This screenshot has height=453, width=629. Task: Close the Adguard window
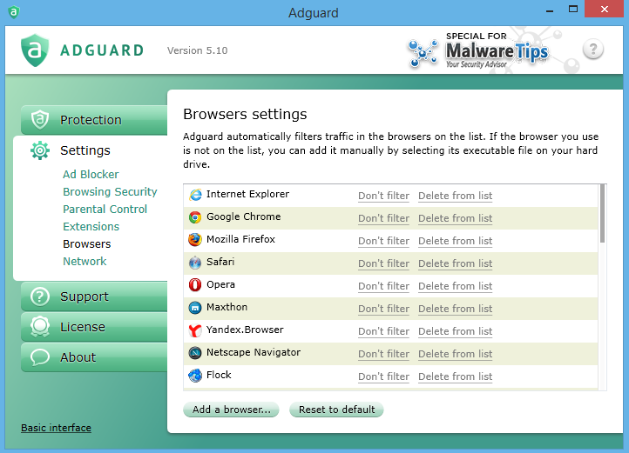tap(605, 9)
